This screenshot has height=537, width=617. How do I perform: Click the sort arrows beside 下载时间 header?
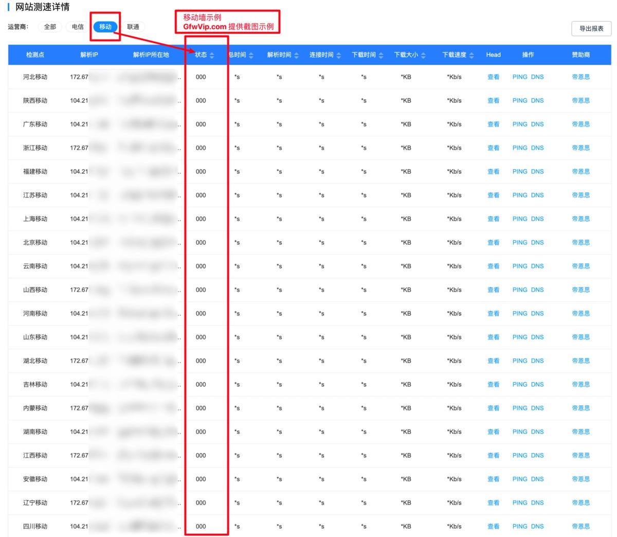click(x=381, y=55)
